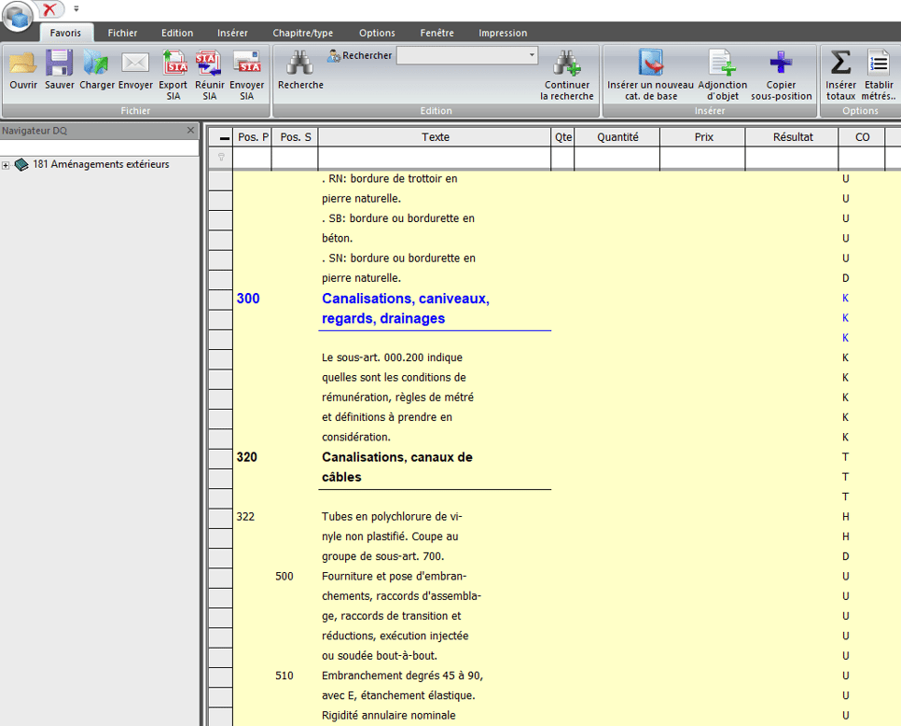Click text '. SB: bordure ou bordurette en'
Image resolution: width=901 pixels, height=726 pixels.
398,218
